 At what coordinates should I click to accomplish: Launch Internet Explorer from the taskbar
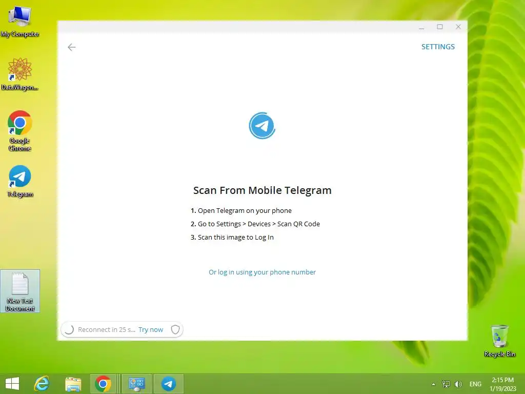[42, 384]
